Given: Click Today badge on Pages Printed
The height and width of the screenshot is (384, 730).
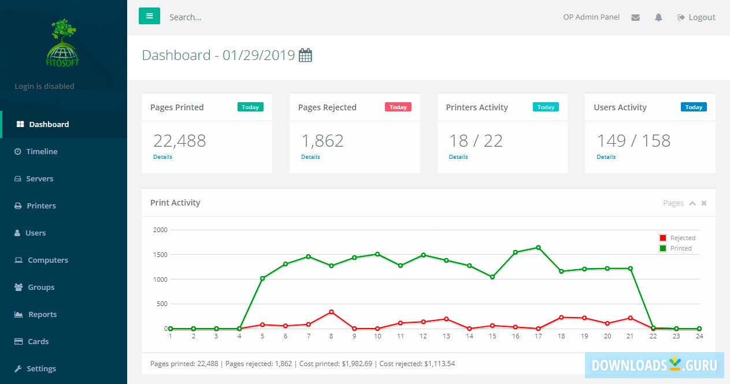Looking at the screenshot, I should [x=250, y=107].
